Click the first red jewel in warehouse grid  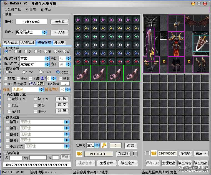click(78, 61)
